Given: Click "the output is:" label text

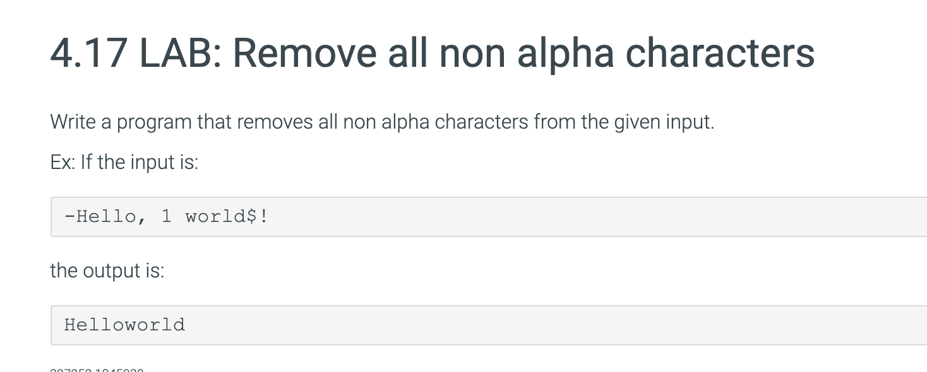Looking at the screenshot, I should pos(107,270).
